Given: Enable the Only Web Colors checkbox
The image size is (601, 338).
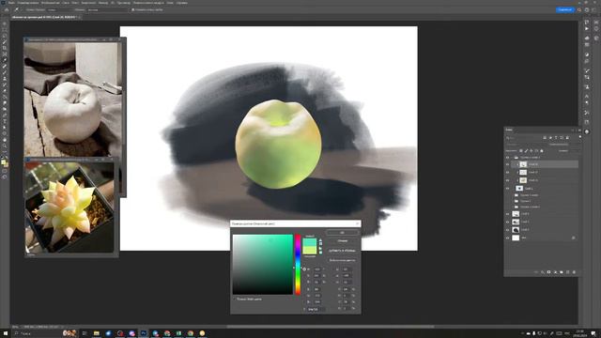Looking at the screenshot, I should pyautogui.click(x=235, y=299).
